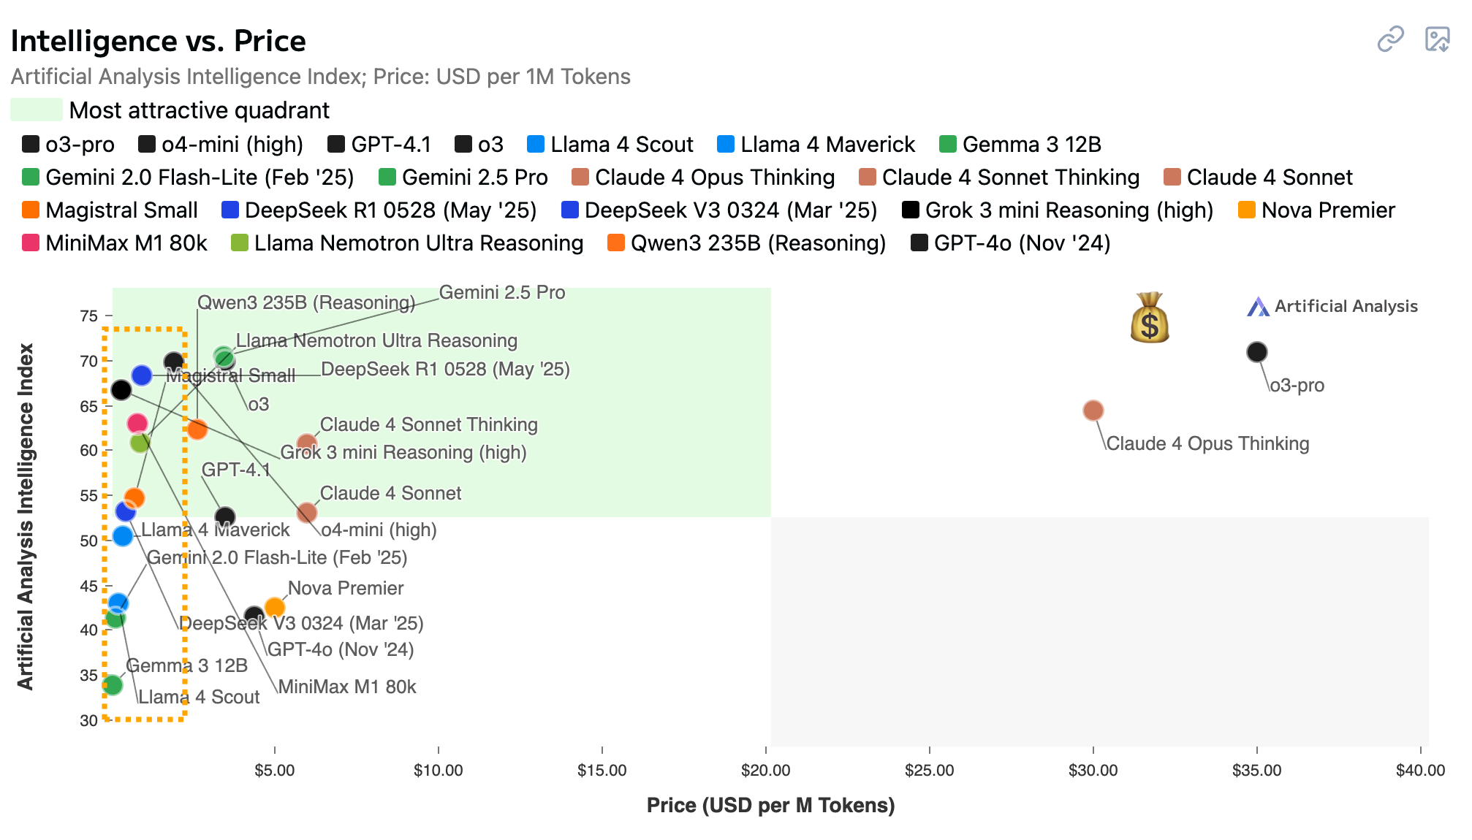Click the money bag emoji icon
Screen dimensions: 1472x840
click(x=1150, y=318)
